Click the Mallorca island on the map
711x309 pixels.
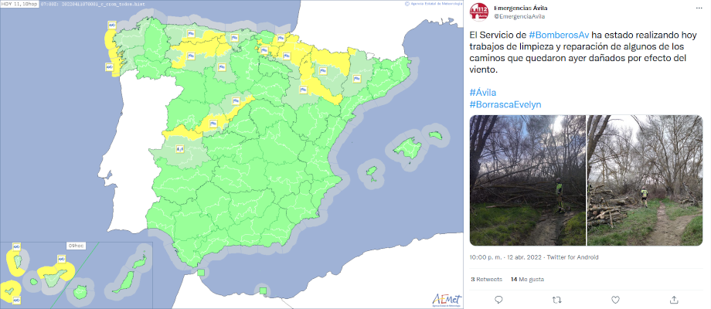coord(407,148)
